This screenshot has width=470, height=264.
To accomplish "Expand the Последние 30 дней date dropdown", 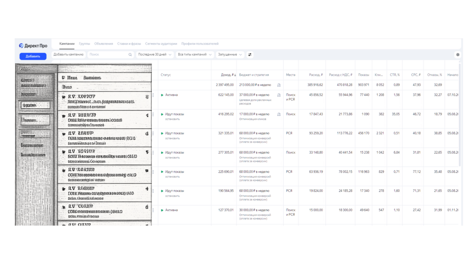I will tap(155, 55).
